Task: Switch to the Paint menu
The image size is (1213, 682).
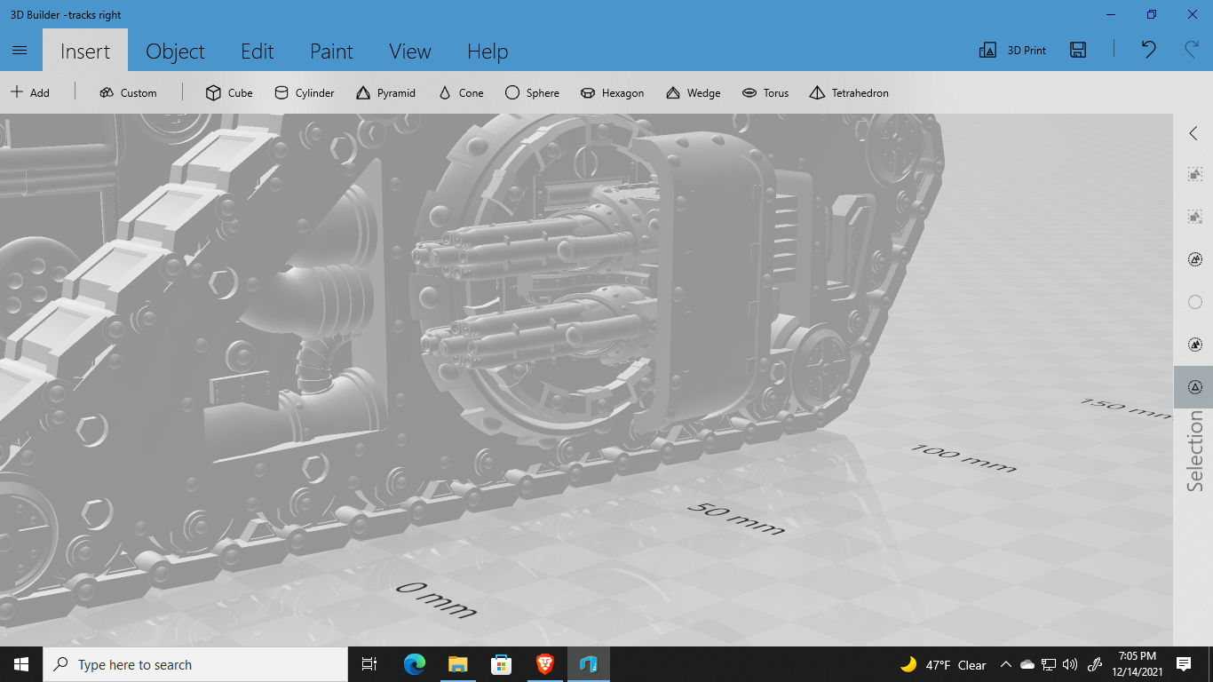Action: (331, 51)
